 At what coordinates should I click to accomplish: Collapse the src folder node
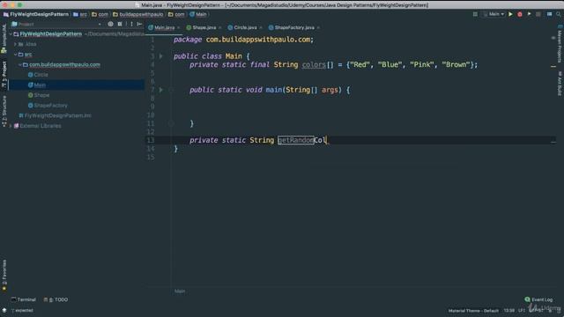tap(16, 55)
